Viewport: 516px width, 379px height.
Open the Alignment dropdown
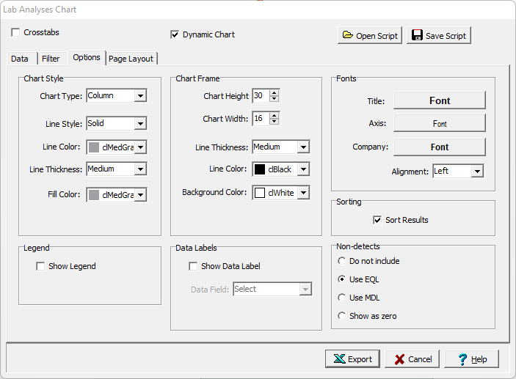tap(476, 172)
